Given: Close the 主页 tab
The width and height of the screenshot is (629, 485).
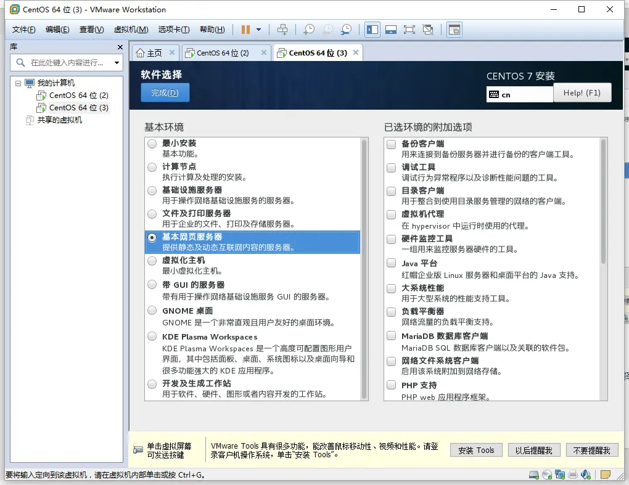Looking at the screenshot, I should click(171, 52).
